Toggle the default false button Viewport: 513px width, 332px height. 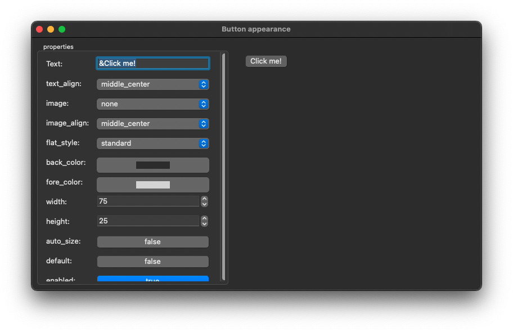pos(152,262)
